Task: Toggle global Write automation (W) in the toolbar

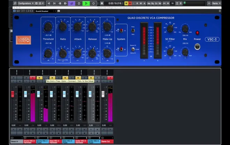Action: (141, 3)
